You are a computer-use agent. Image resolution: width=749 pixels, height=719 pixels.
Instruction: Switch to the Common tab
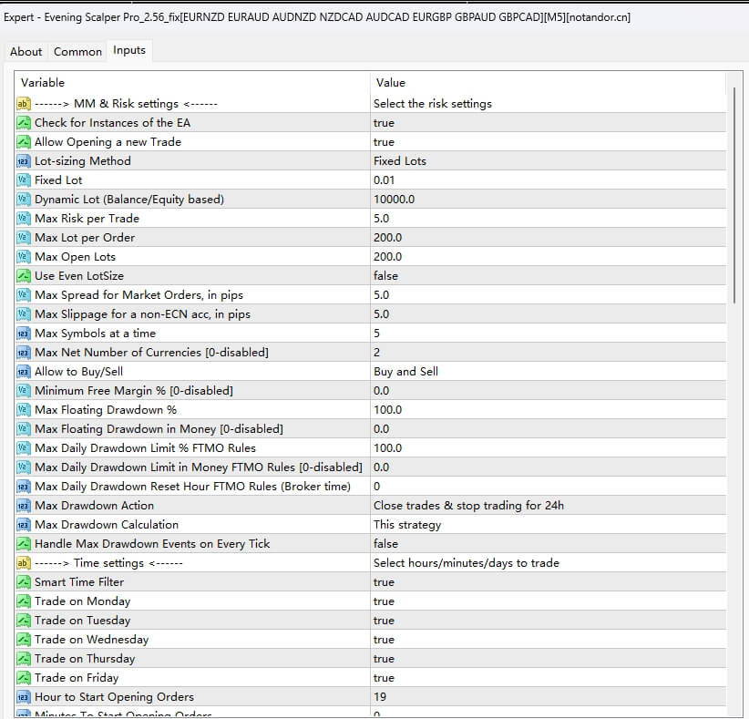[x=77, y=52]
